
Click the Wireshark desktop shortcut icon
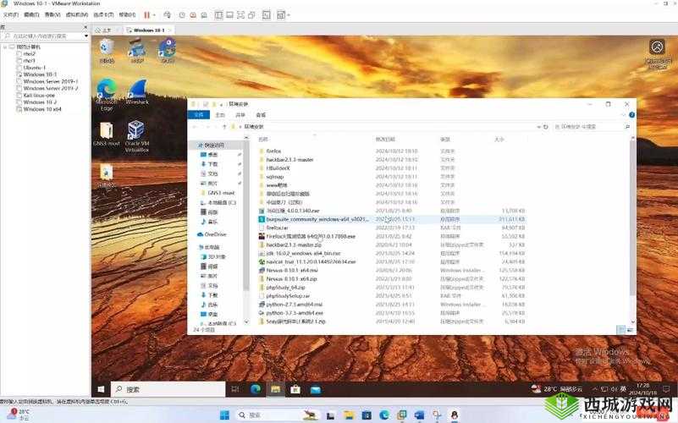click(x=136, y=90)
